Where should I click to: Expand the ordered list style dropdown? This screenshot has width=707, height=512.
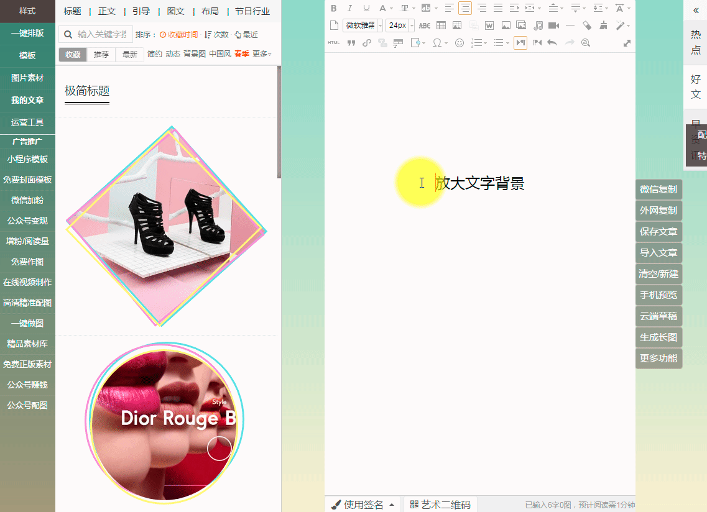485,43
